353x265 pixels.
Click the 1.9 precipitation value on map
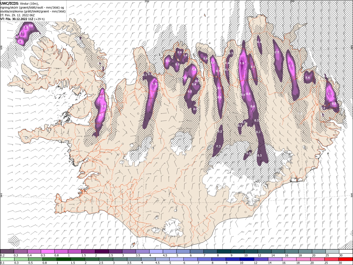pos(242,63)
